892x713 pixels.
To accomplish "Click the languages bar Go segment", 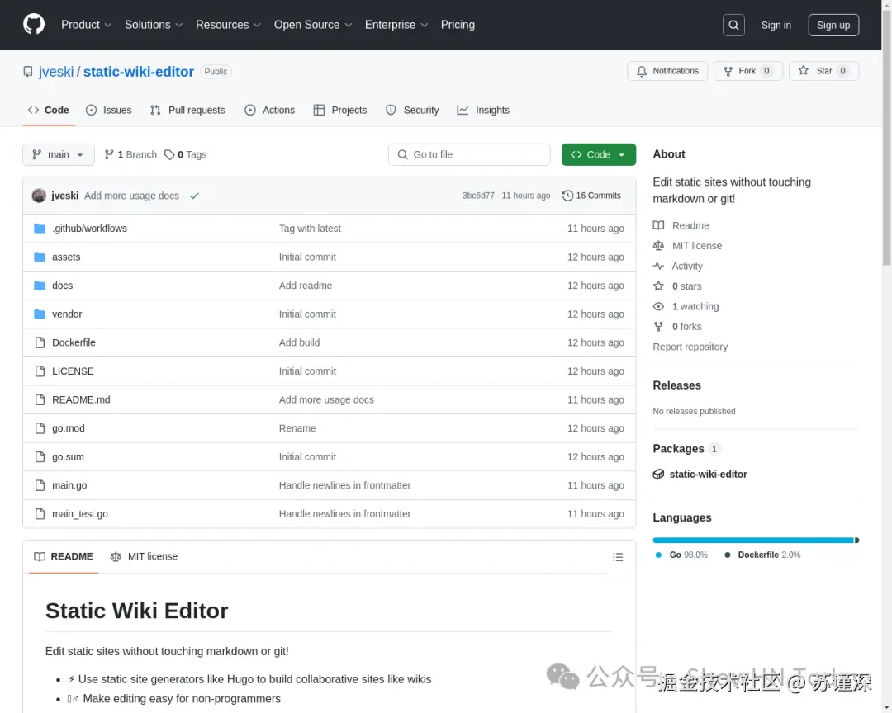I will click(752, 541).
